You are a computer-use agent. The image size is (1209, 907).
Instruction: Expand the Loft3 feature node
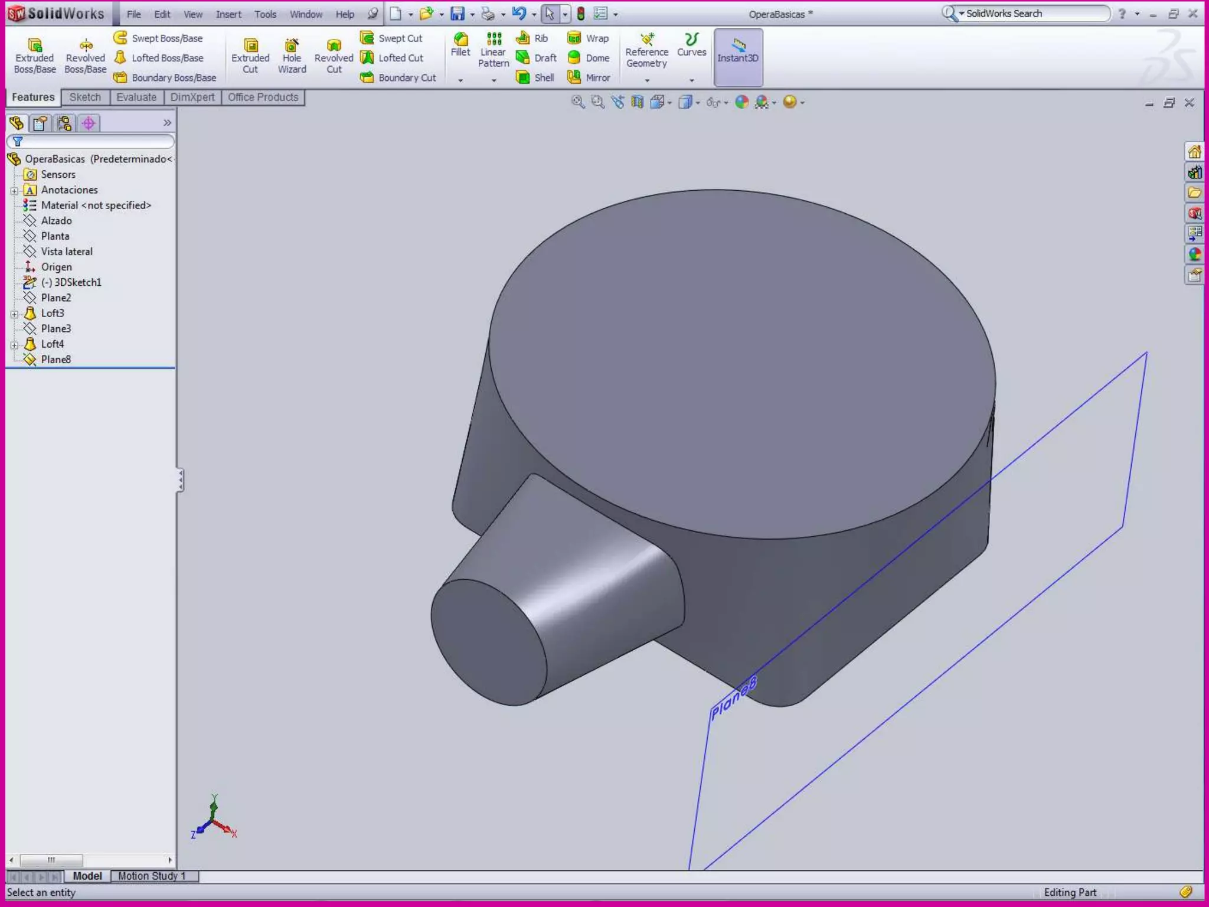(14, 314)
